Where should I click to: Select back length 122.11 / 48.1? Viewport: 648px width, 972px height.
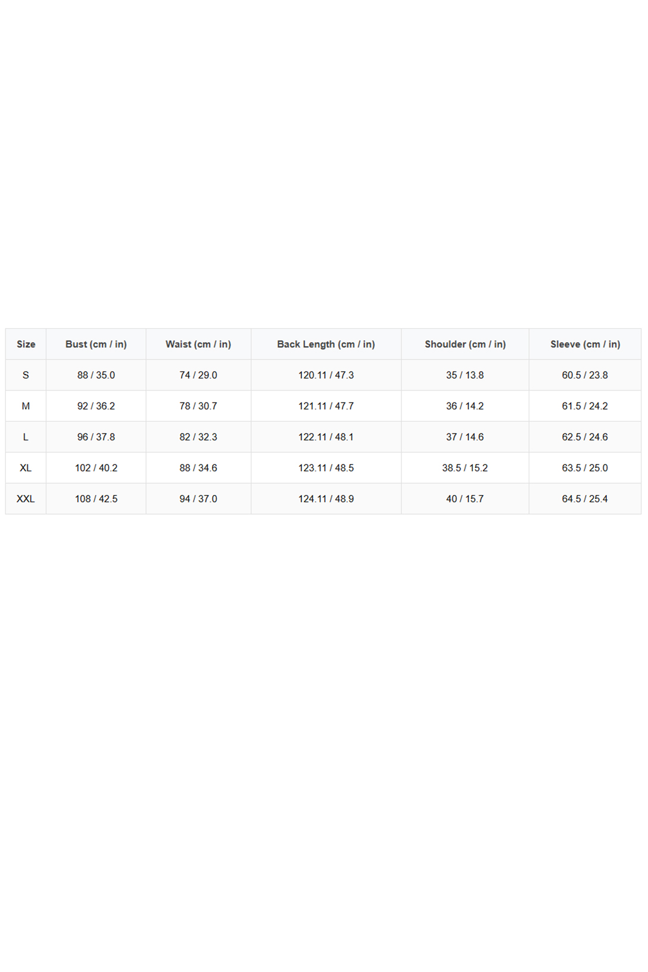click(x=326, y=437)
